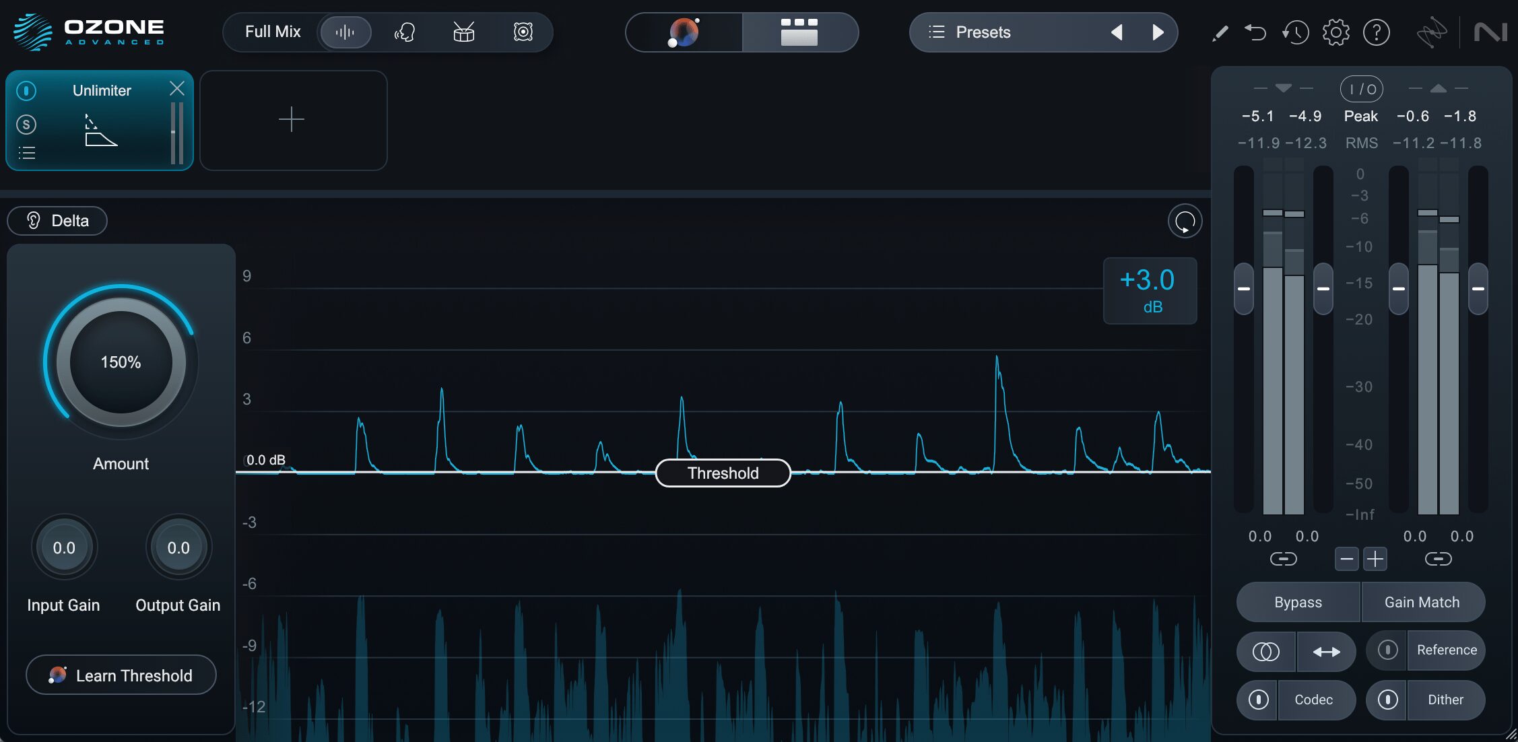Select the speaker bass icon

click(523, 32)
